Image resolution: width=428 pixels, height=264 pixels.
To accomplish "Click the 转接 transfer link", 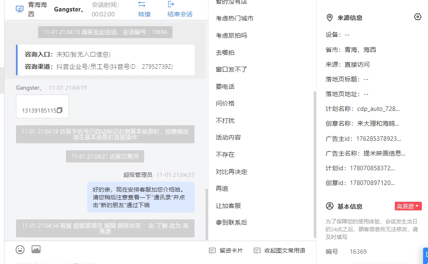I will (145, 14).
